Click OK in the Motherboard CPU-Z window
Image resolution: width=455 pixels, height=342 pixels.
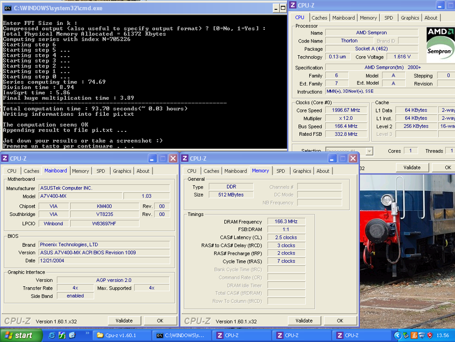[x=160, y=321]
